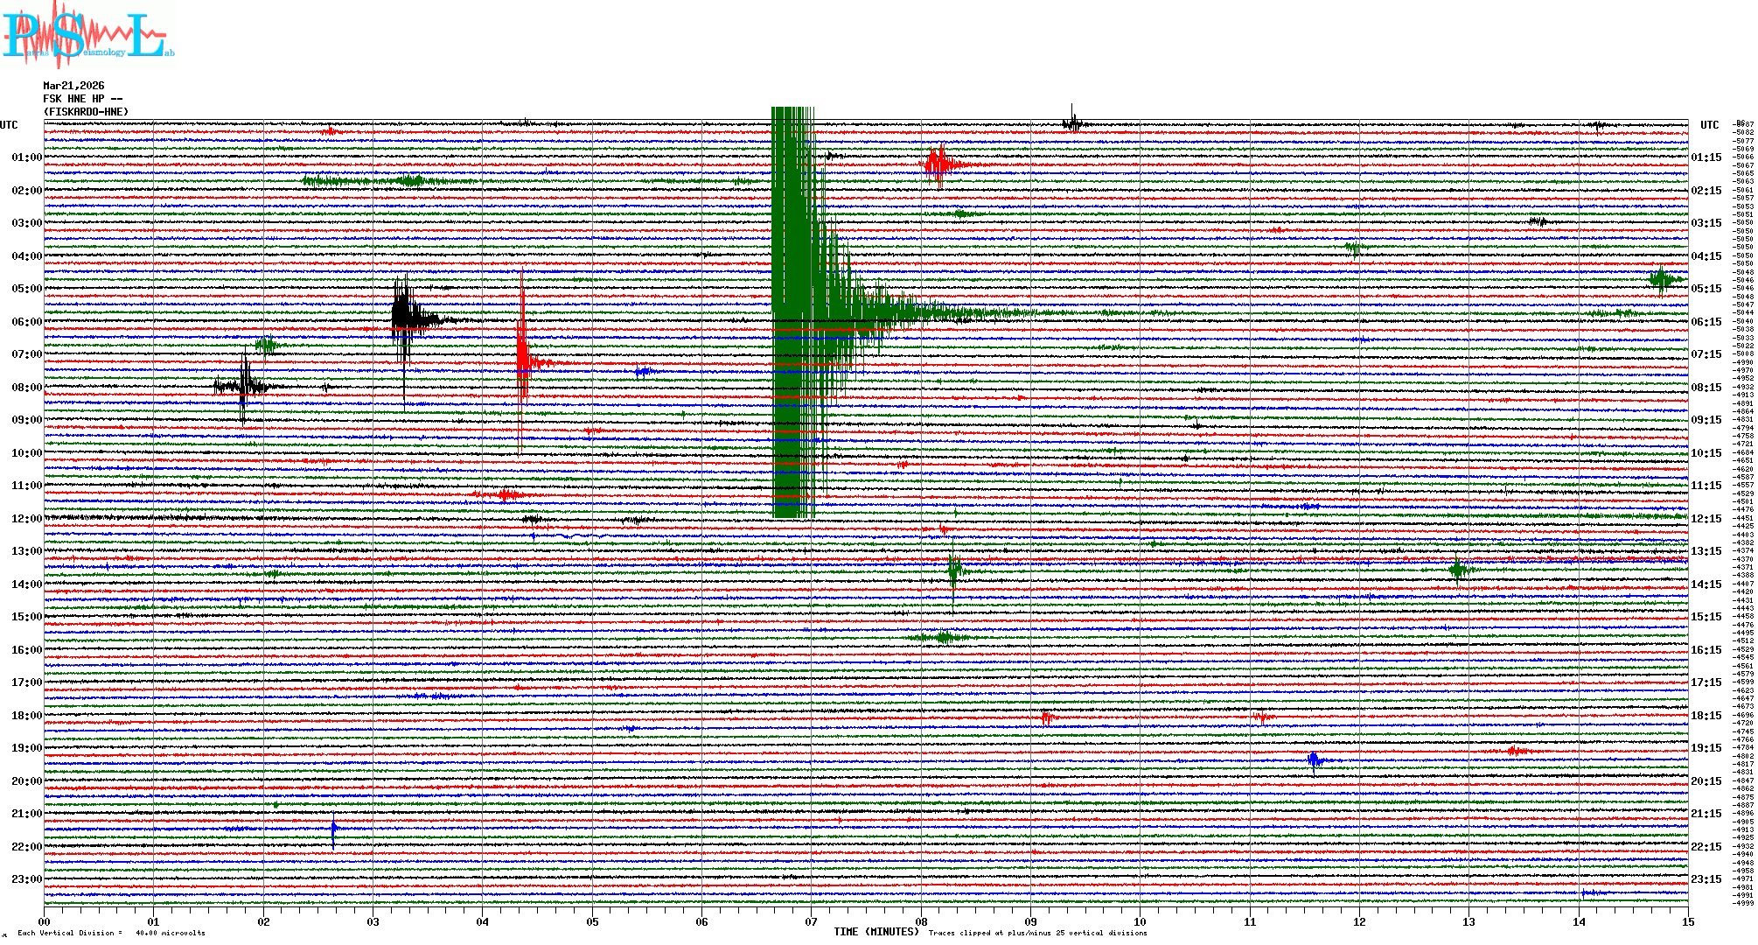Image resolution: width=1758 pixels, height=945 pixels.
Task: Click the left UTC axis header
Action: coord(9,125)
